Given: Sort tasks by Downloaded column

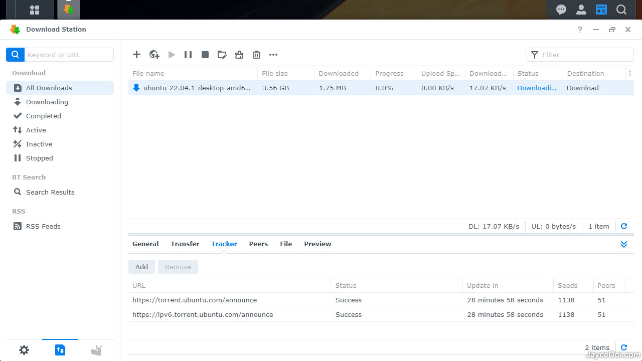Looking at the screenshot, I should coord(343,73).
